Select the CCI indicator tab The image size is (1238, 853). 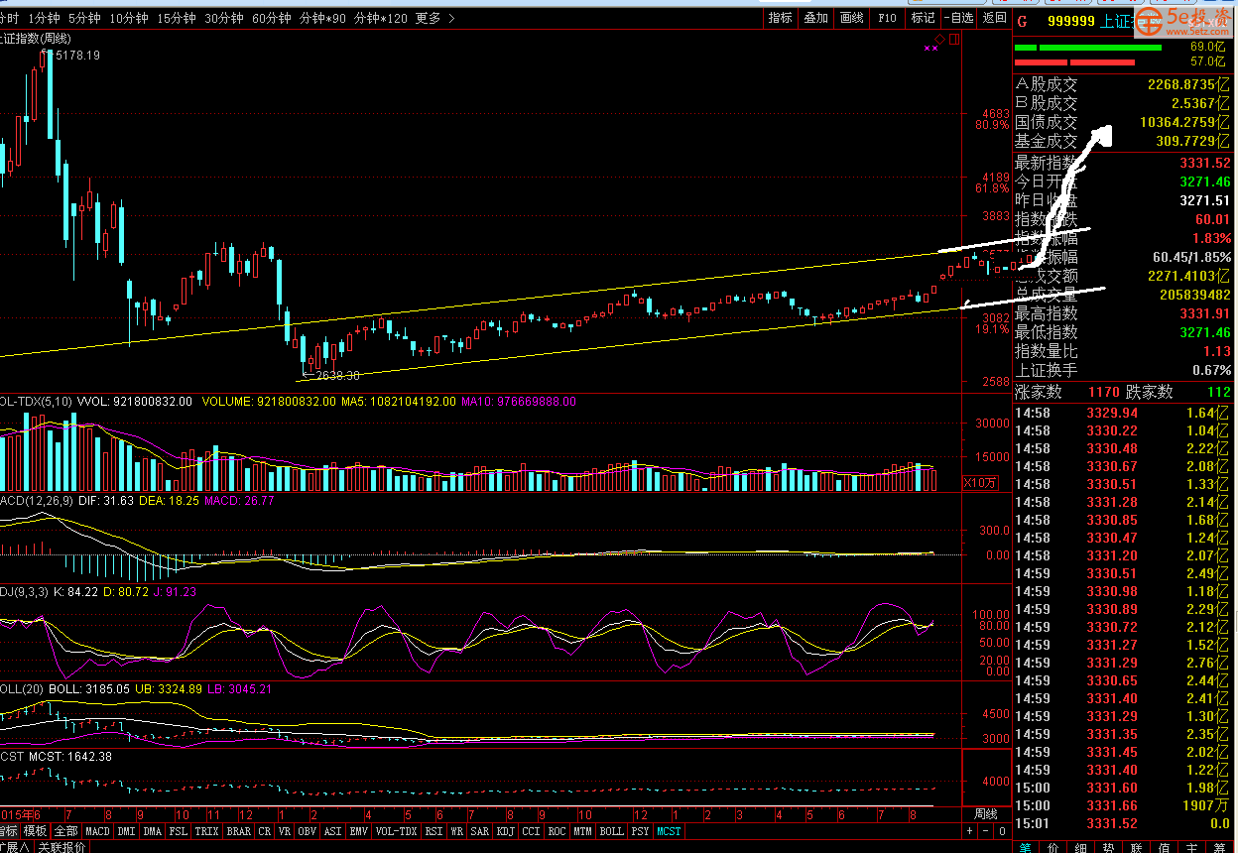[x=532, y=831]
